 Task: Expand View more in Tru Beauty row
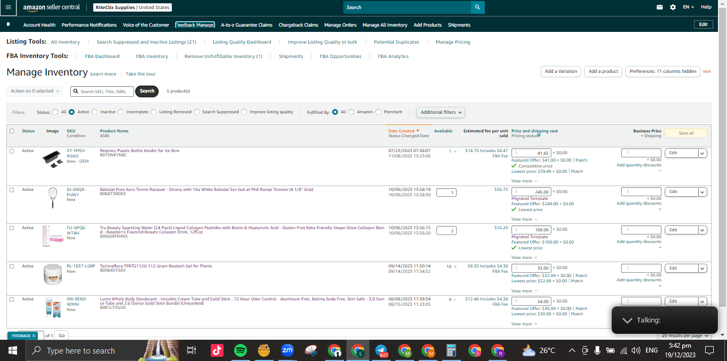tap(524, 257)
